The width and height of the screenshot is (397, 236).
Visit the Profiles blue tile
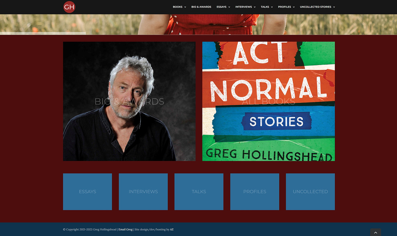(x=255, y=192)
